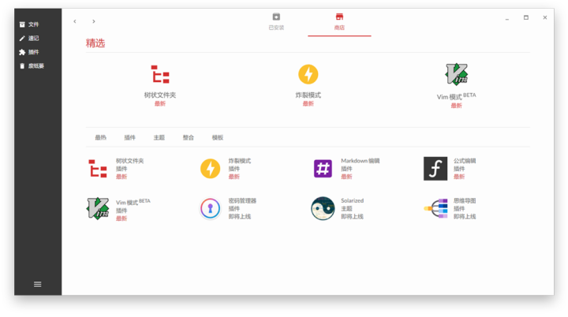Open Vim 模式 BETA list entry title
The width and height of the screenshot is (568, 317).
pos(133,202)
